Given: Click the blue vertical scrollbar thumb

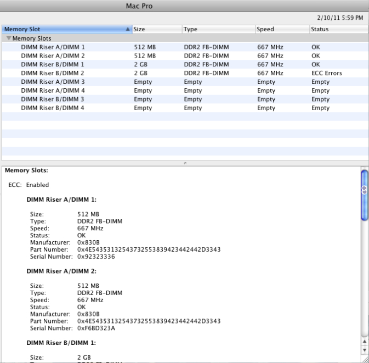Looking at the screenshot, I should tap(365, 195).
